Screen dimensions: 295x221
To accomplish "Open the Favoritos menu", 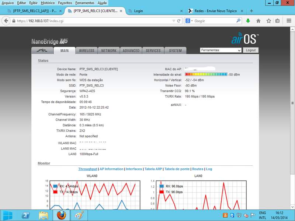I will [65, 3].
